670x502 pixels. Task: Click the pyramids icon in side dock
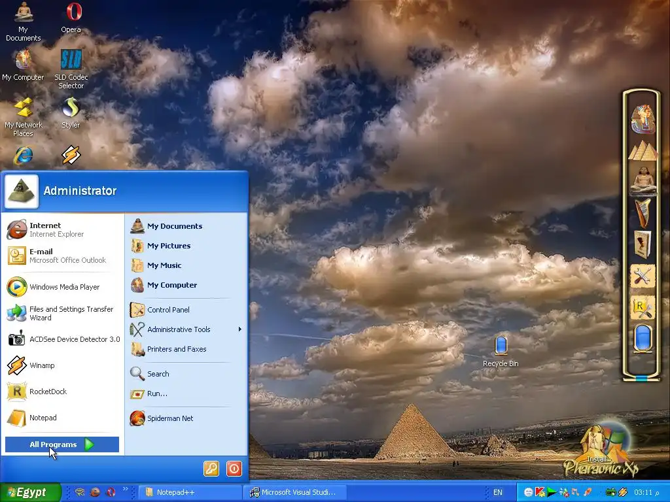click(x=643, y=151)
